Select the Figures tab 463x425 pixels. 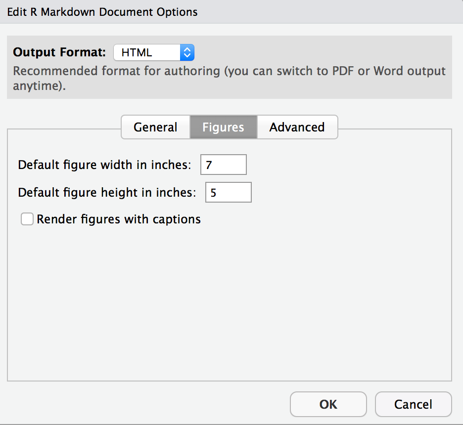pyautogui.click(x=223, y=127)
